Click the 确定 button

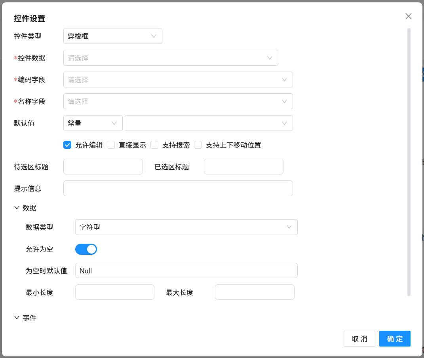tap(395, 339)
